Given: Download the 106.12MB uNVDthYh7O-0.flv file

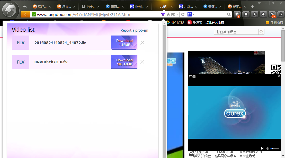Looking at the screenshot, I should click(x=124, y=62).
